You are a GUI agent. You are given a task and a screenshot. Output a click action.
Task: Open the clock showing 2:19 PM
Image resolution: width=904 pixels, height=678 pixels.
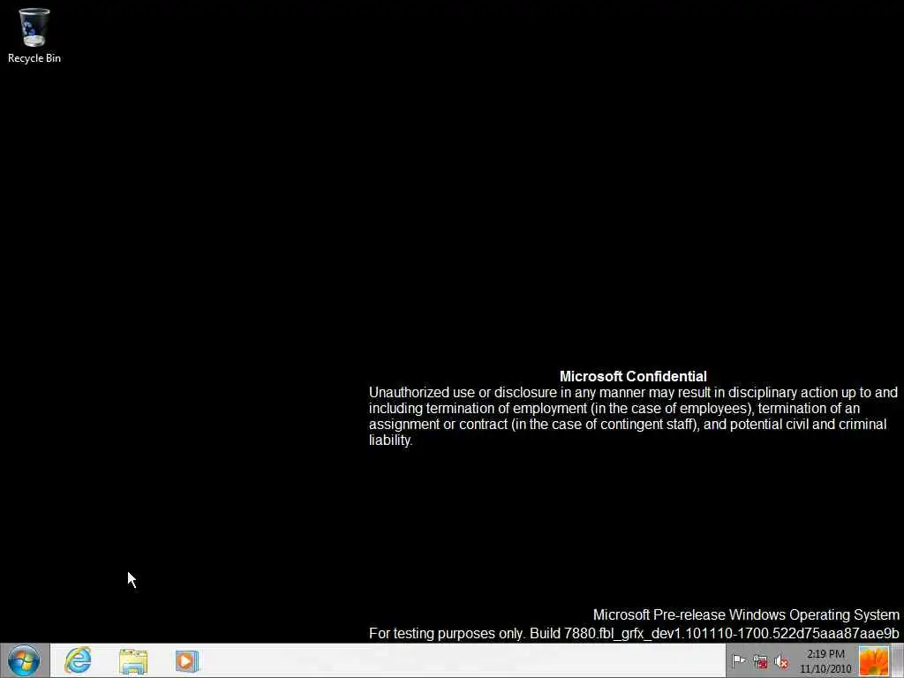[825, 661]
